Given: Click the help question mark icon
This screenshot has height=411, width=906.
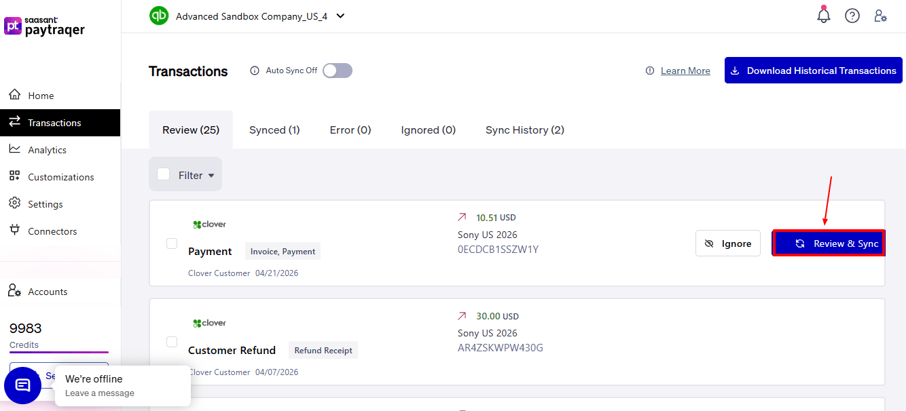Looking at the screenshot, I should pos(852,16).
